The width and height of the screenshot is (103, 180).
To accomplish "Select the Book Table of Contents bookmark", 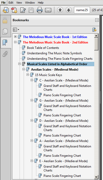I will click(x=43, y=48).
